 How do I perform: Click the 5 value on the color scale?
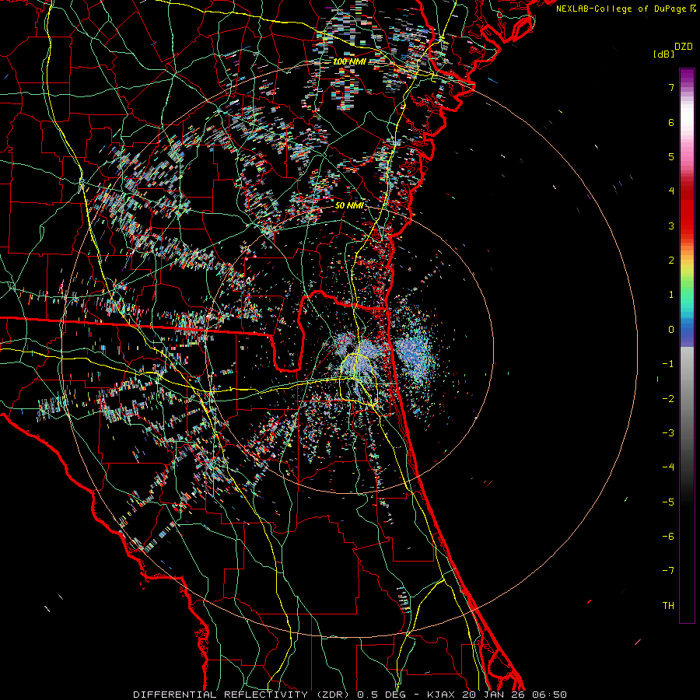(x=671, y=156)
